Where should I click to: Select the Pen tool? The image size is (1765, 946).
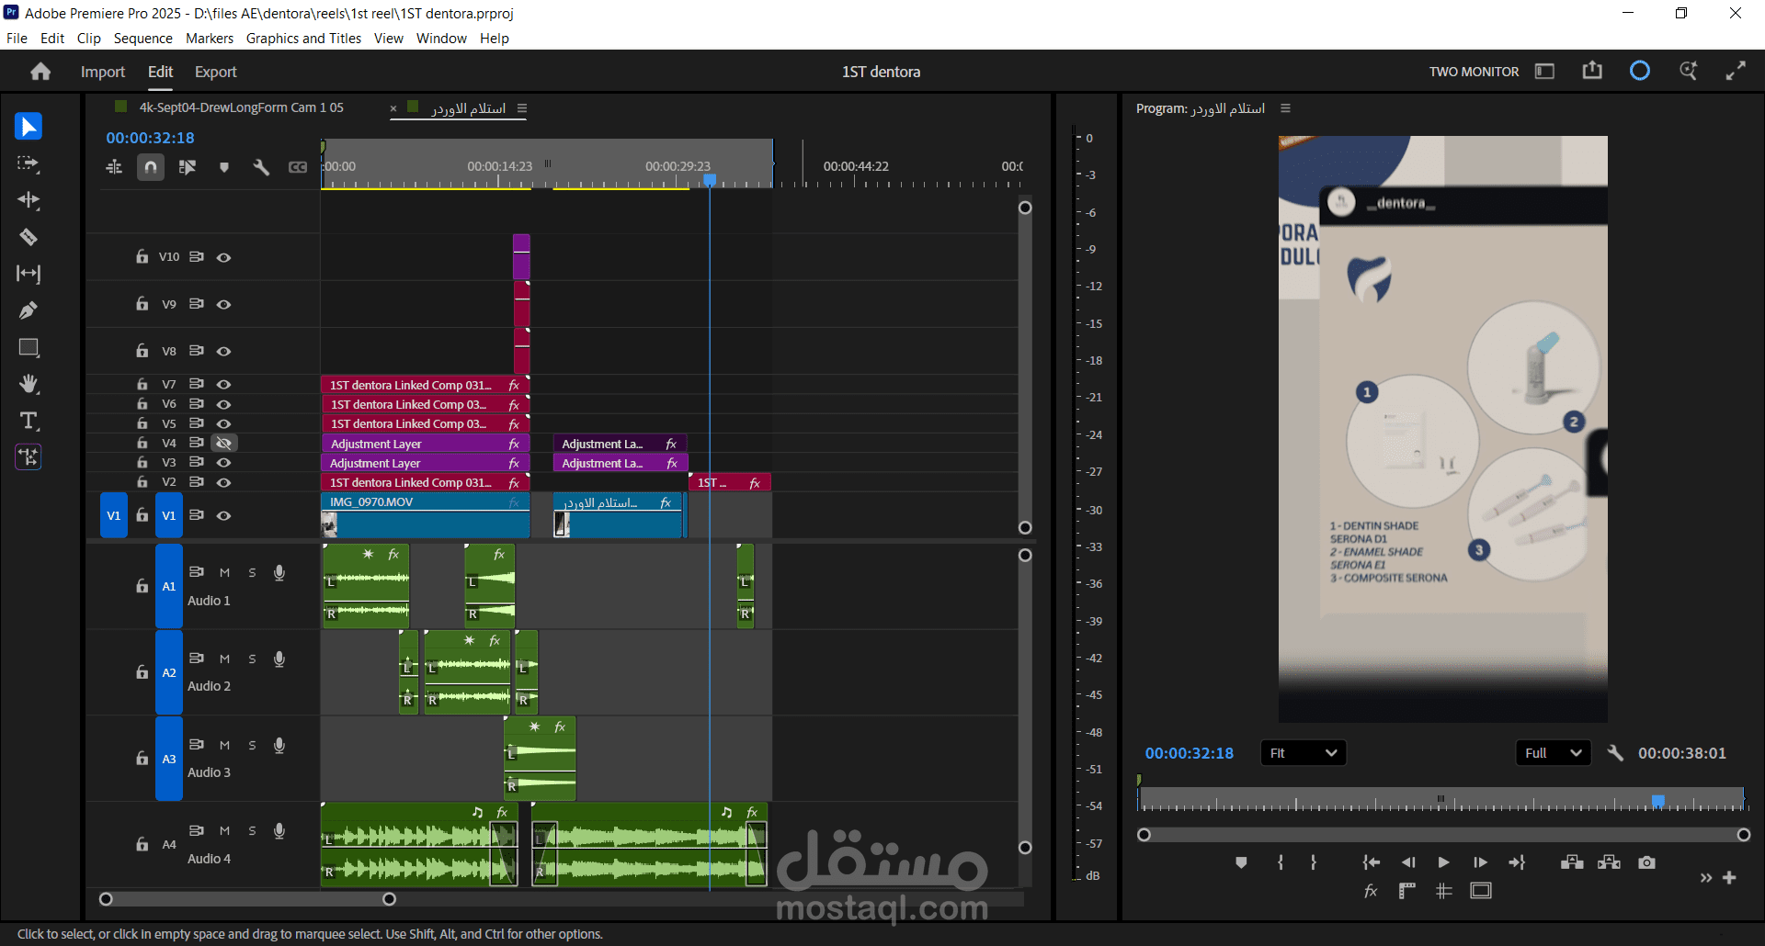pos(28,310)
